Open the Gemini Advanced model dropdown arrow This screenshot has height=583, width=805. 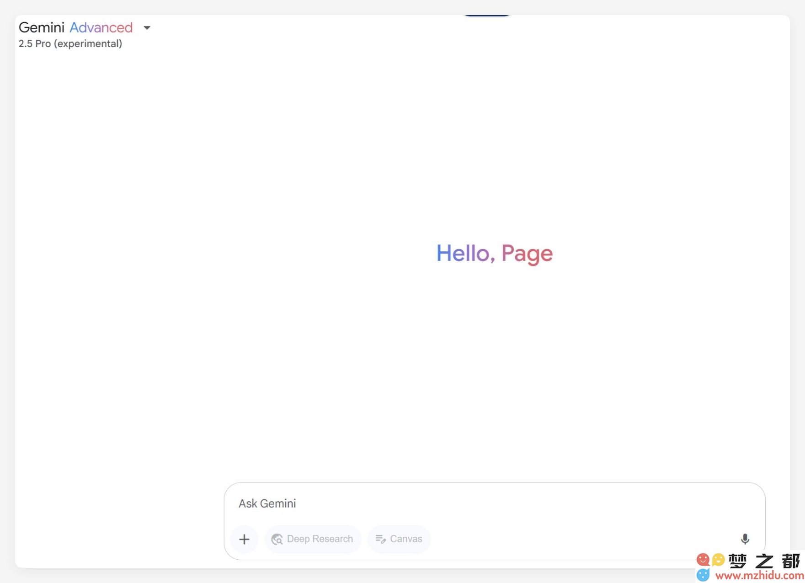click(147, 28)
